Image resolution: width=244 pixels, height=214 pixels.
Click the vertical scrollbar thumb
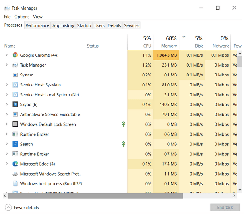[240, 61]
